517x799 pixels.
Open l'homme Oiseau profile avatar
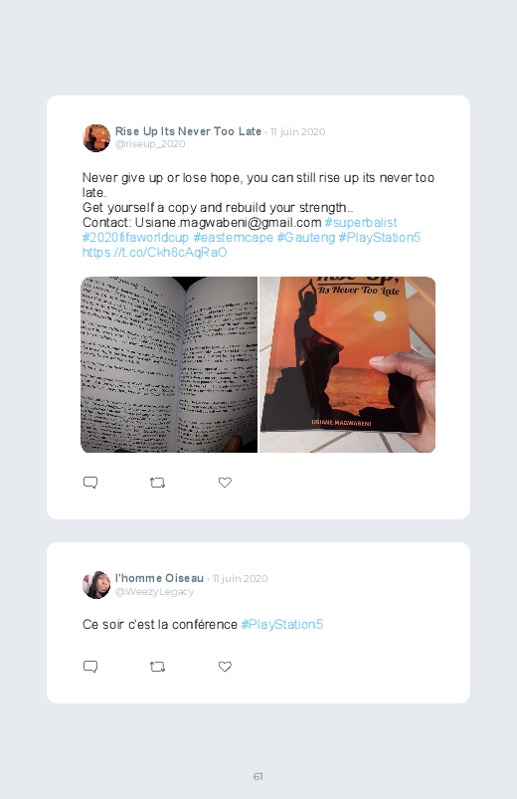pos(96,585)
